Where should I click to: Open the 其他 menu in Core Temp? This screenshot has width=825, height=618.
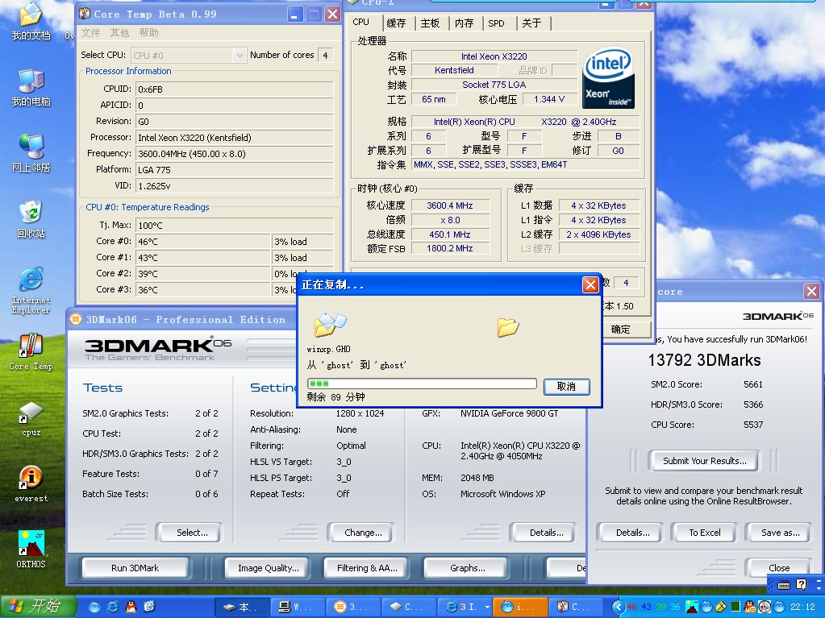point(119,32)
